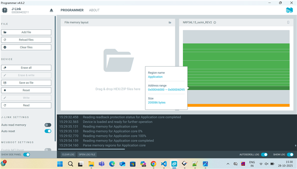This screenshot has width=297, height=169.
Task: Open Windows Start menu
Action: 60,164
